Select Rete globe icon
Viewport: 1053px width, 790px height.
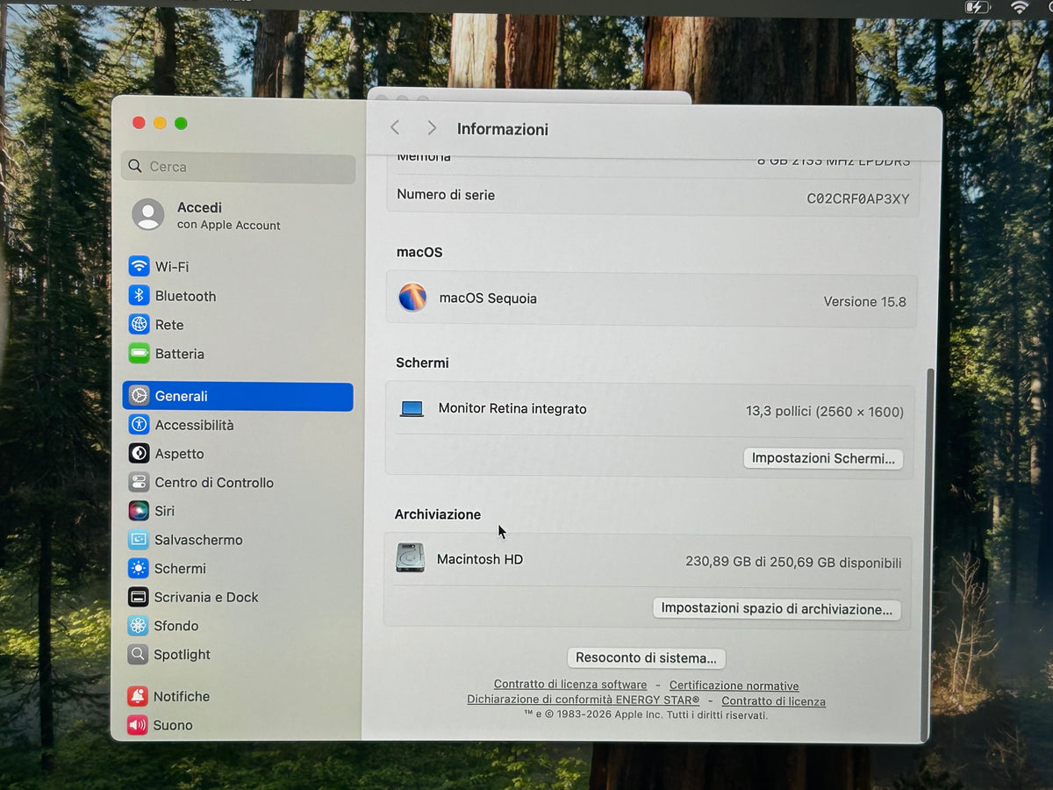click(x=139, y=325)
